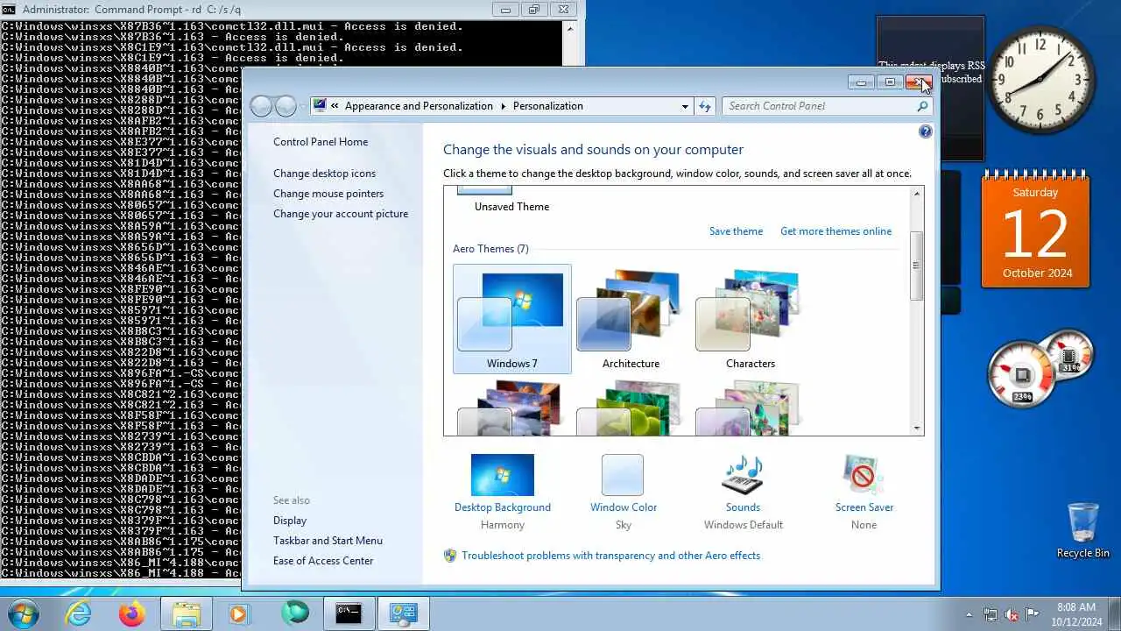Open Windows Explorer folder taskbar icon
This screenshot has width=1121, height=631.
187,613
